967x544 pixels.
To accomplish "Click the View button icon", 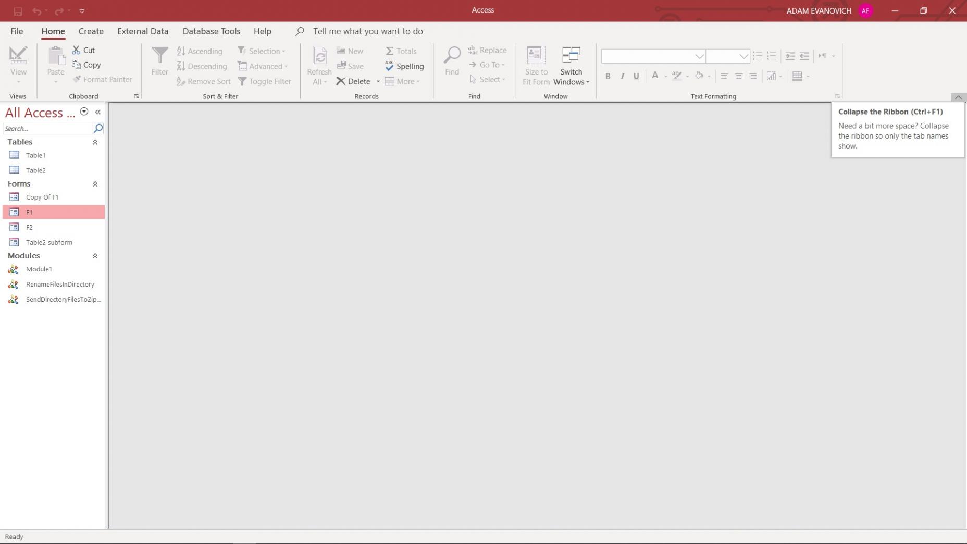I will 18,55.
